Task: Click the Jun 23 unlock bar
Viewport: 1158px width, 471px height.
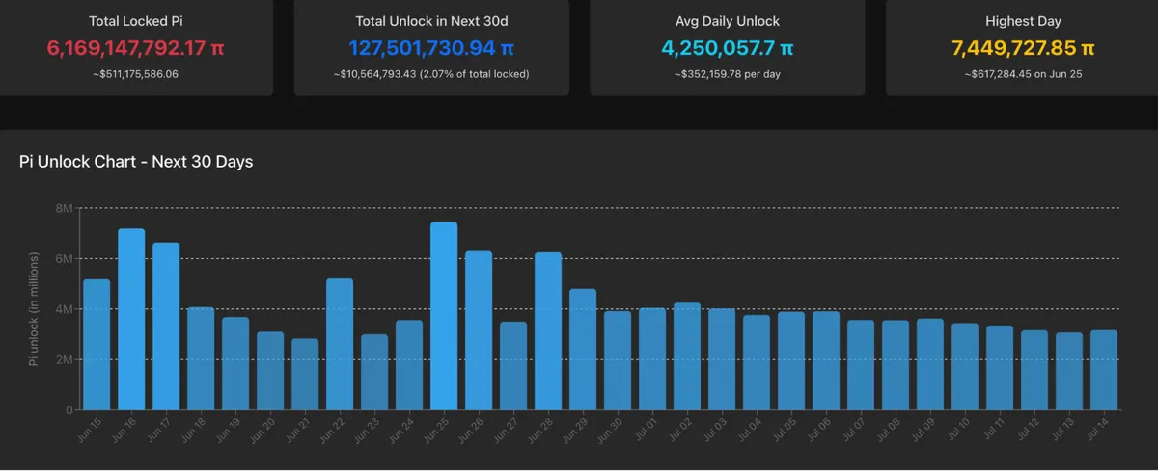Action: [374, 373]
